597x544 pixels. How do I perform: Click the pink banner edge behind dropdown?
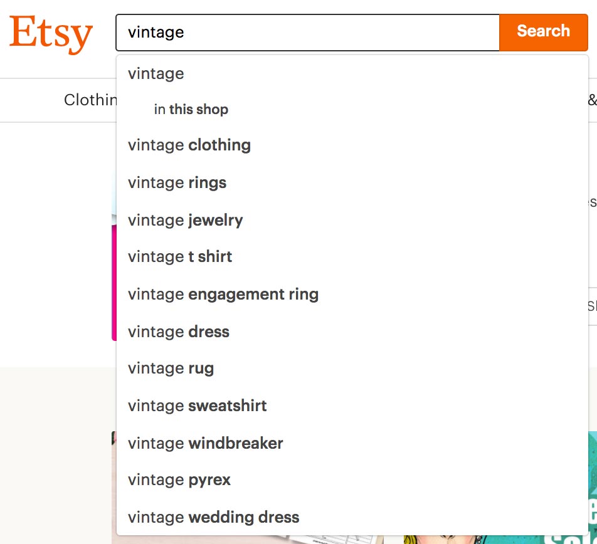pyautogui.click(x=114, y=281)
